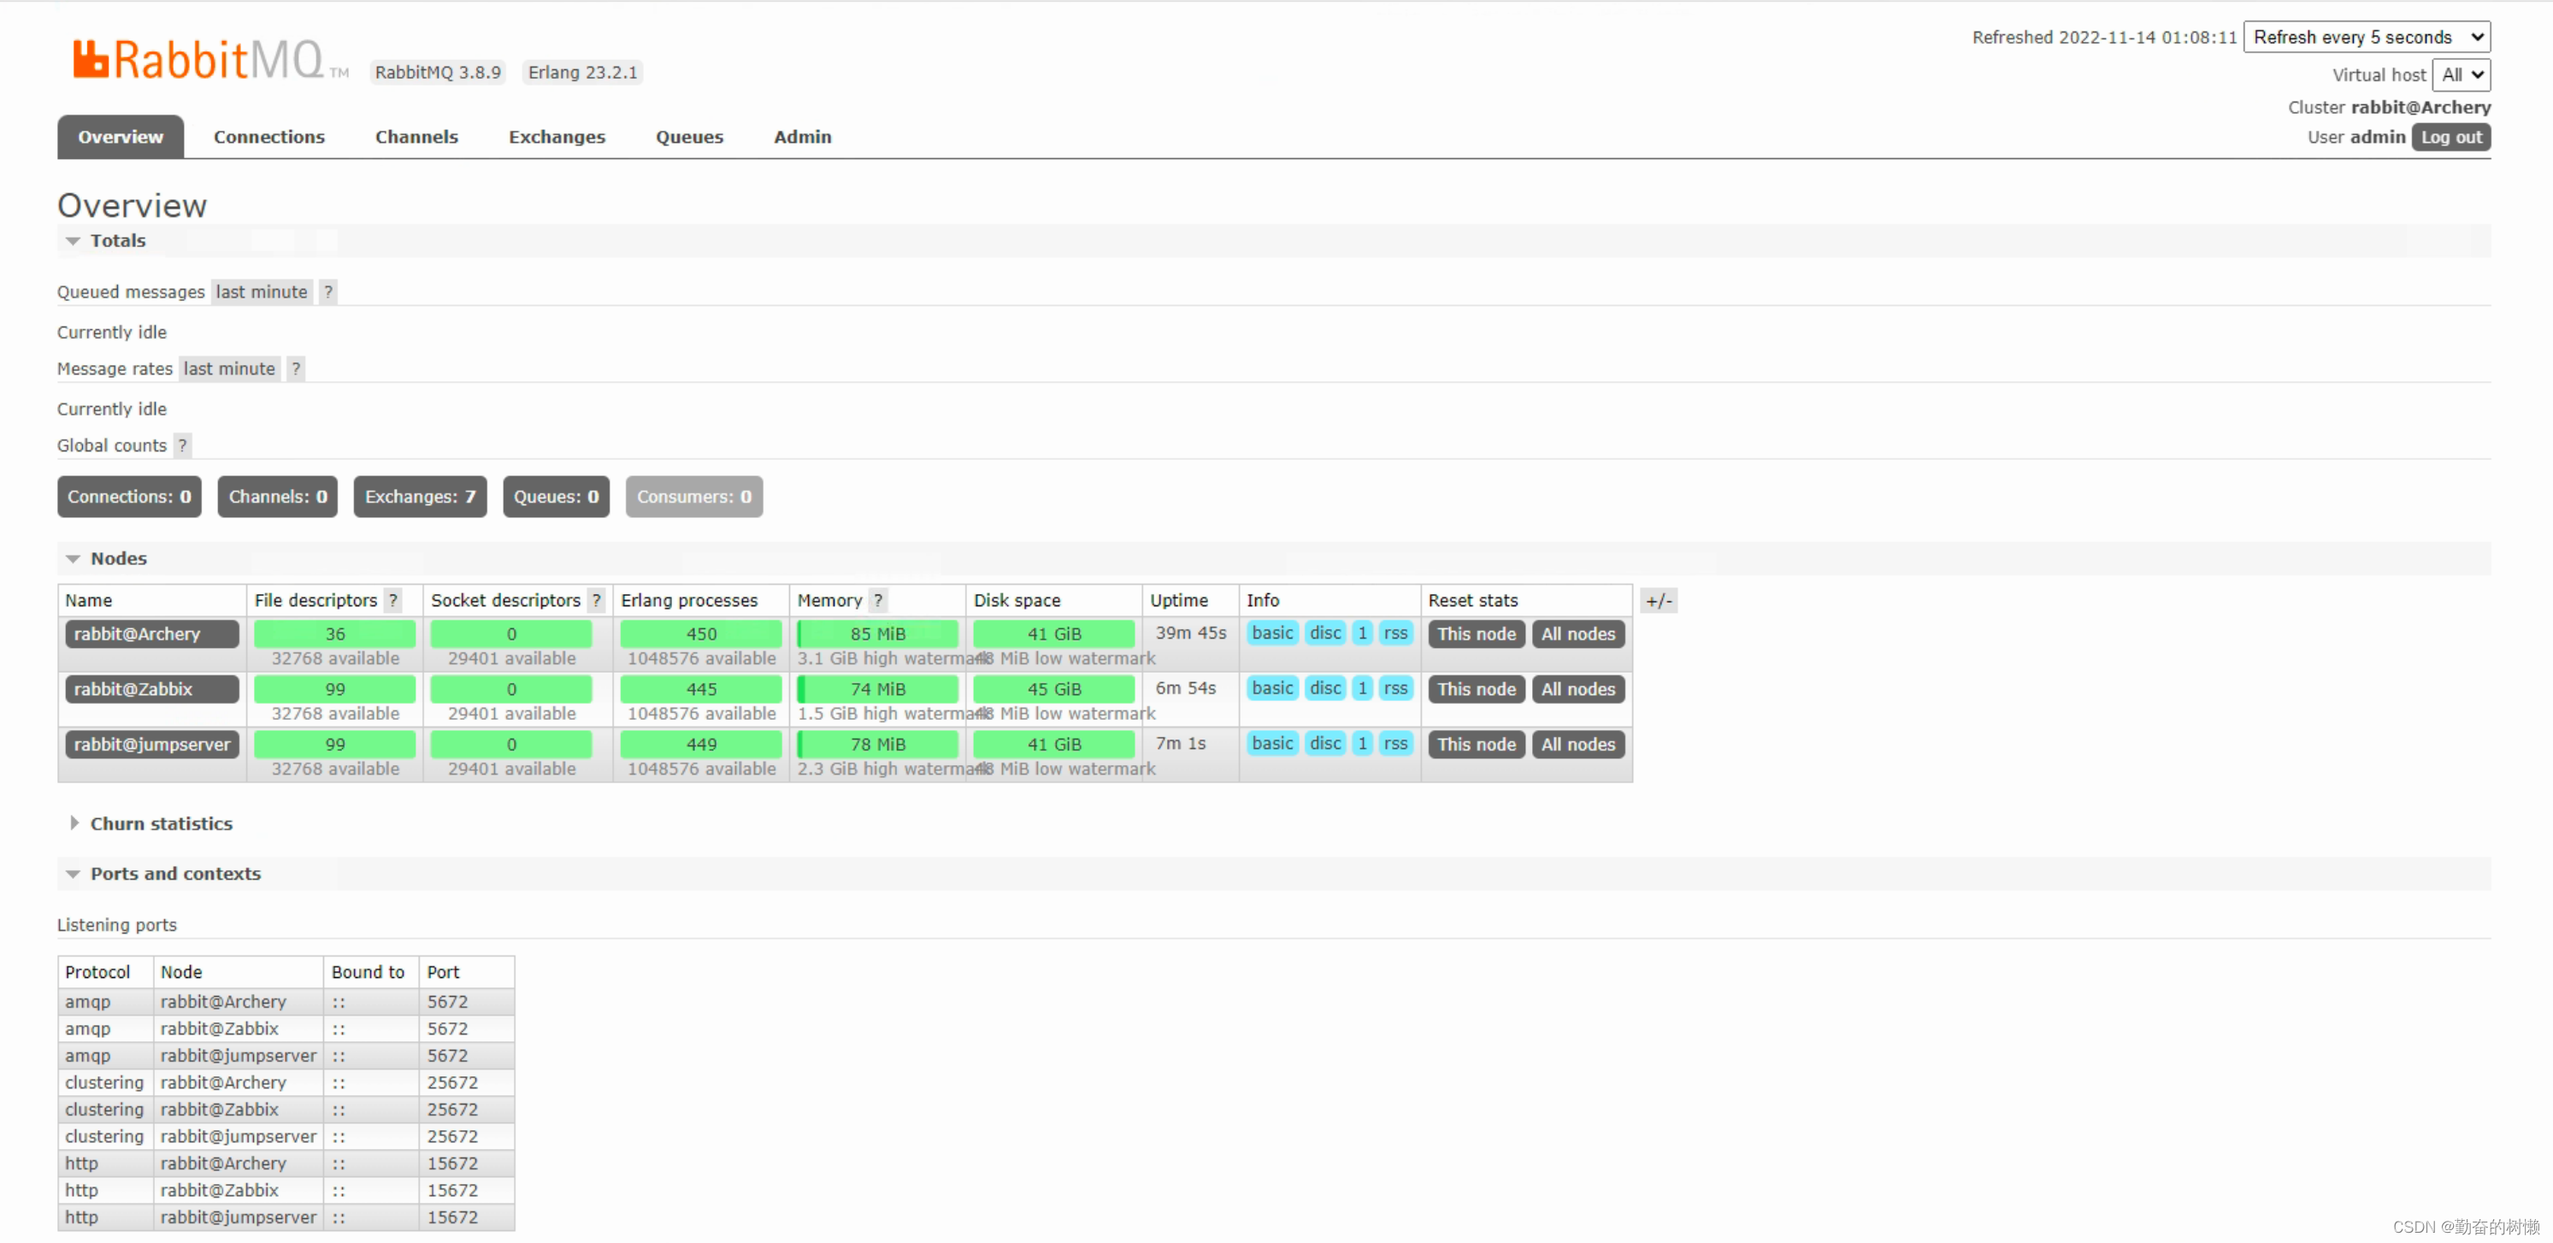2553x1243 pixels.
Task: Open the Virtual host dropdown
Action: (2460, 74)
